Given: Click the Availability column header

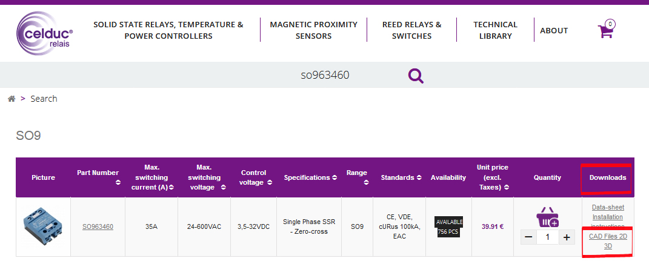Looking at the screenshot, I should 448,177.
